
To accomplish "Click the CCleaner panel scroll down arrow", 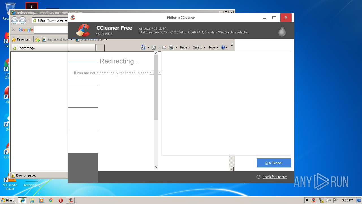I will click(x=156, y=167).
